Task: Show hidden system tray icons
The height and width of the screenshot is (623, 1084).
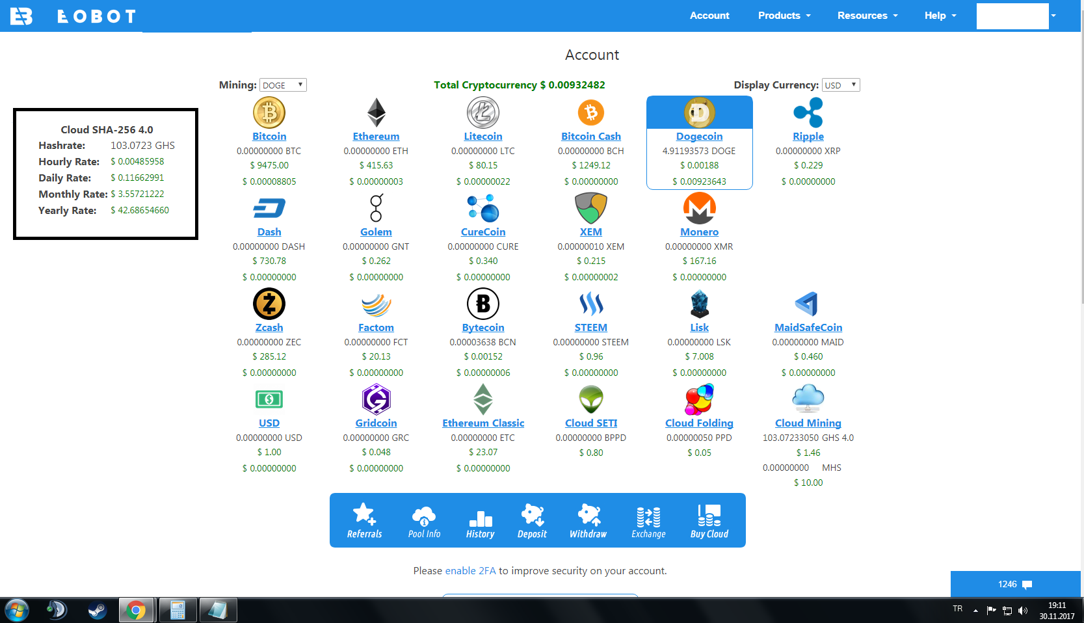Action: coord(975,610)
